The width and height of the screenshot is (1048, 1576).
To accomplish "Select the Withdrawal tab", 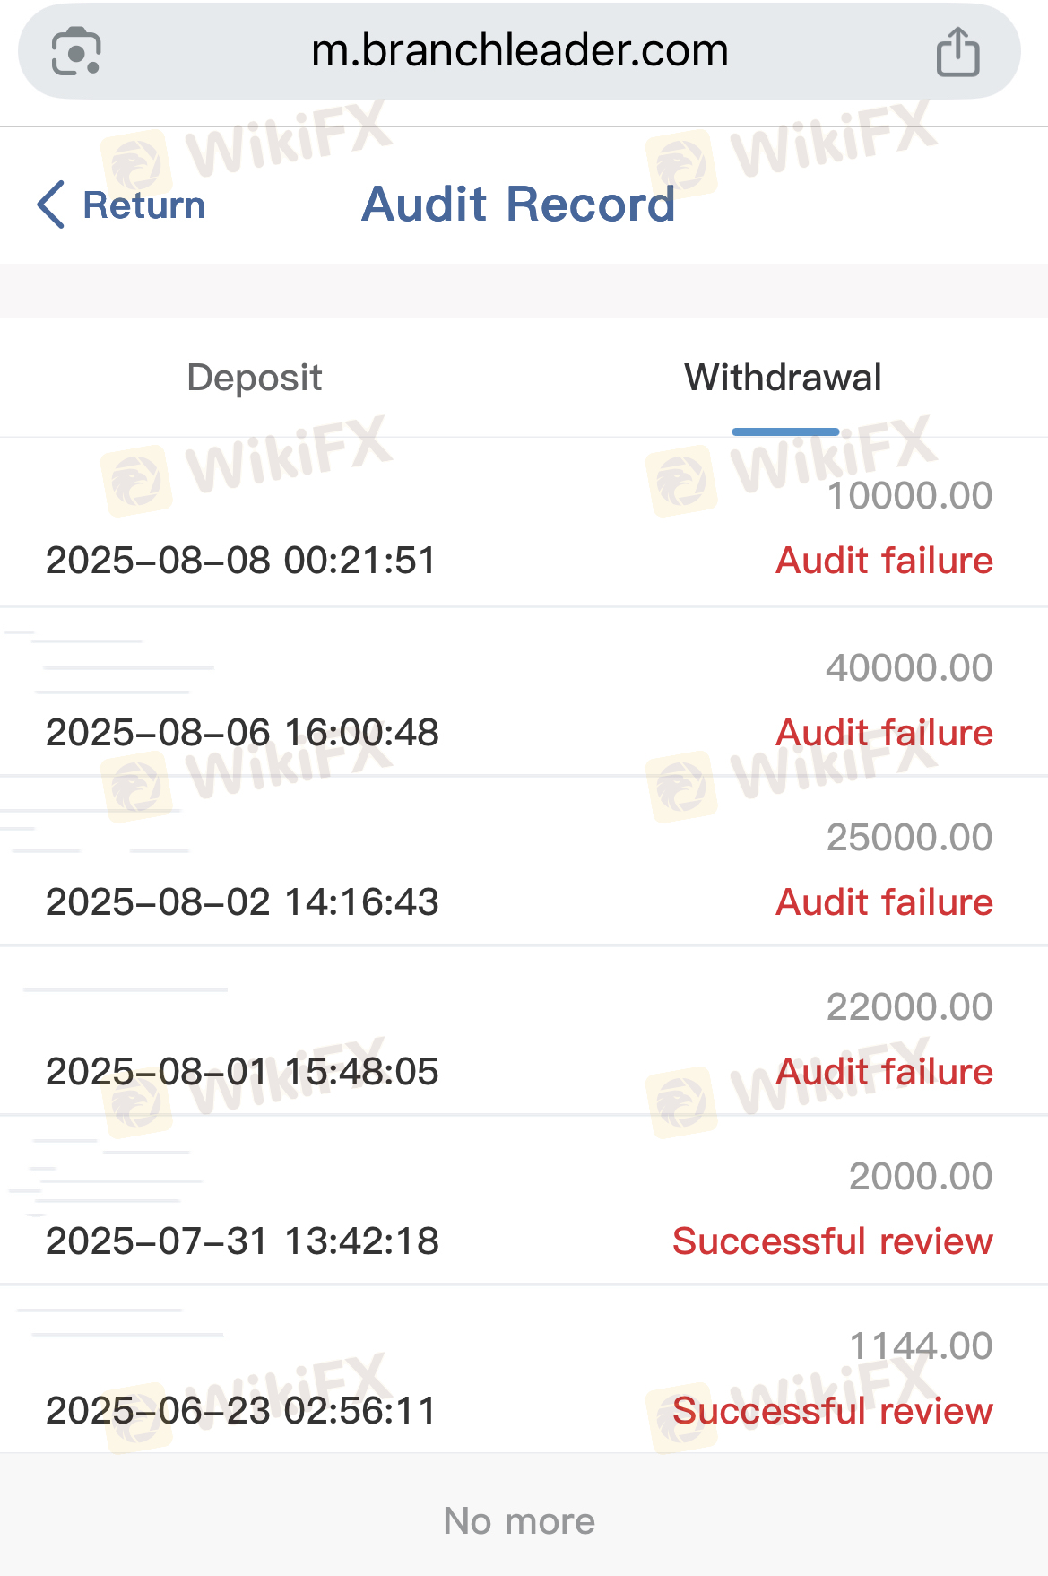I will [x=784, y=378].
